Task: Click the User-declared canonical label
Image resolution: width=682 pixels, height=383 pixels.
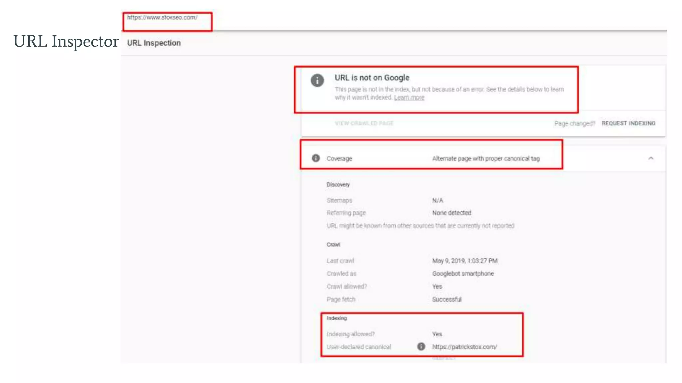Action: pyautogui.click(x=359, y=347)
